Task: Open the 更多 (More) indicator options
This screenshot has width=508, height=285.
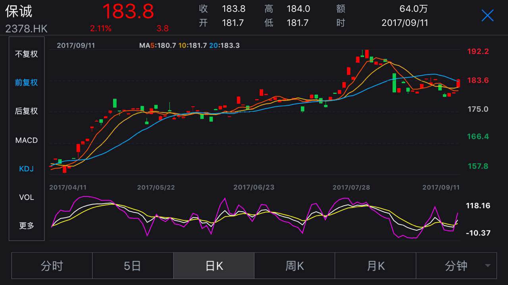Action: [x=26, y=226]
